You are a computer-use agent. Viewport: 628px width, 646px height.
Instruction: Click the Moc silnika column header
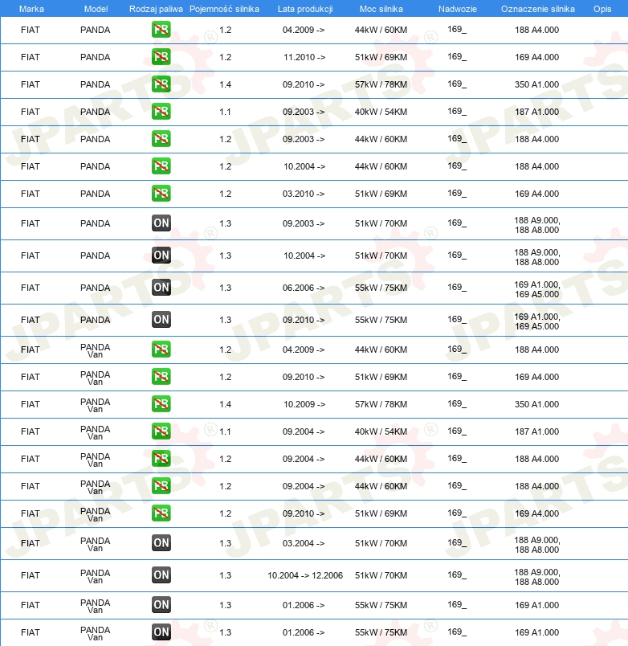pyautogui.click(x=381, y=9)
